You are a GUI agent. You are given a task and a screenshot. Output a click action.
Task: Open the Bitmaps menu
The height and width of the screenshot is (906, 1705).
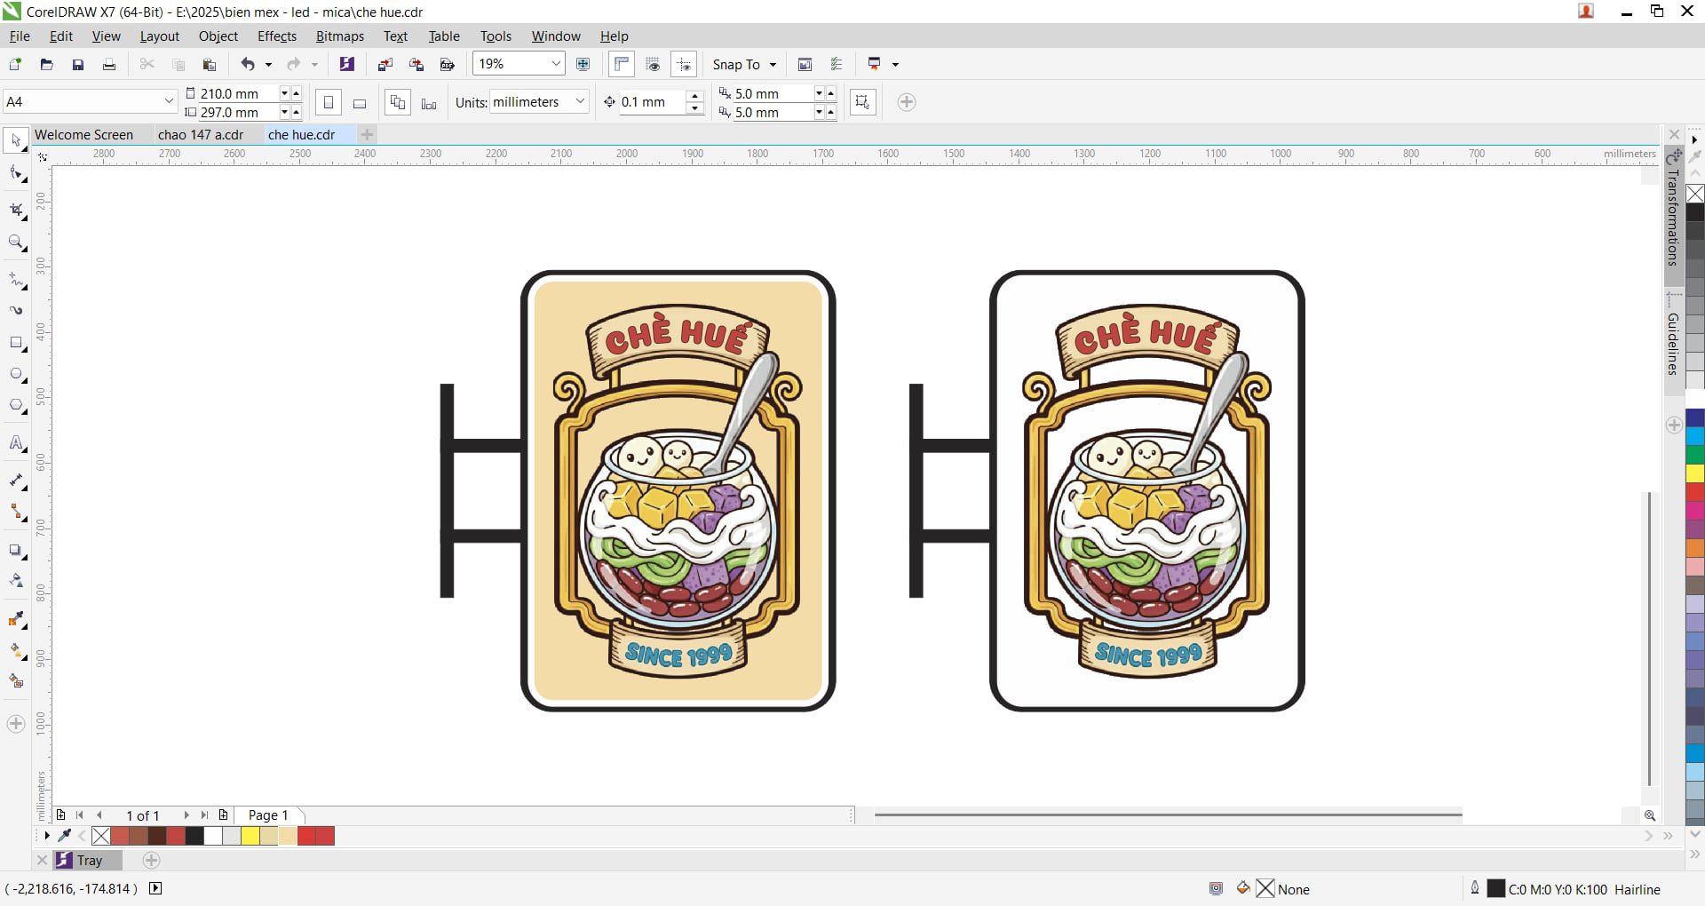(340, 36)
